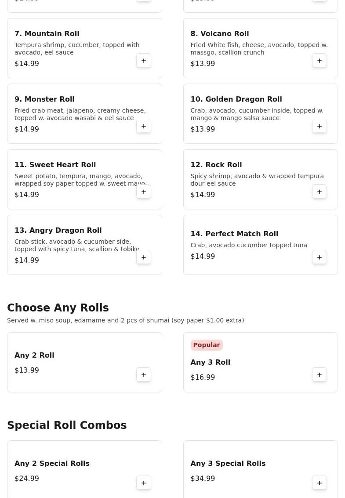Select the Perfect Match Roll name

point(234,234)
